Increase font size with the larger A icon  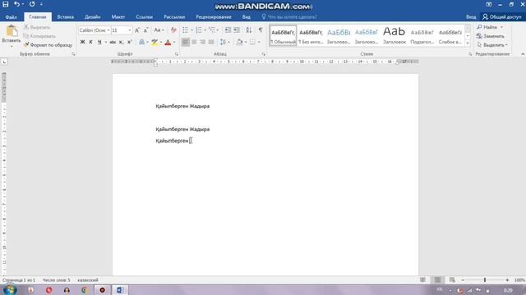[137, 30]
